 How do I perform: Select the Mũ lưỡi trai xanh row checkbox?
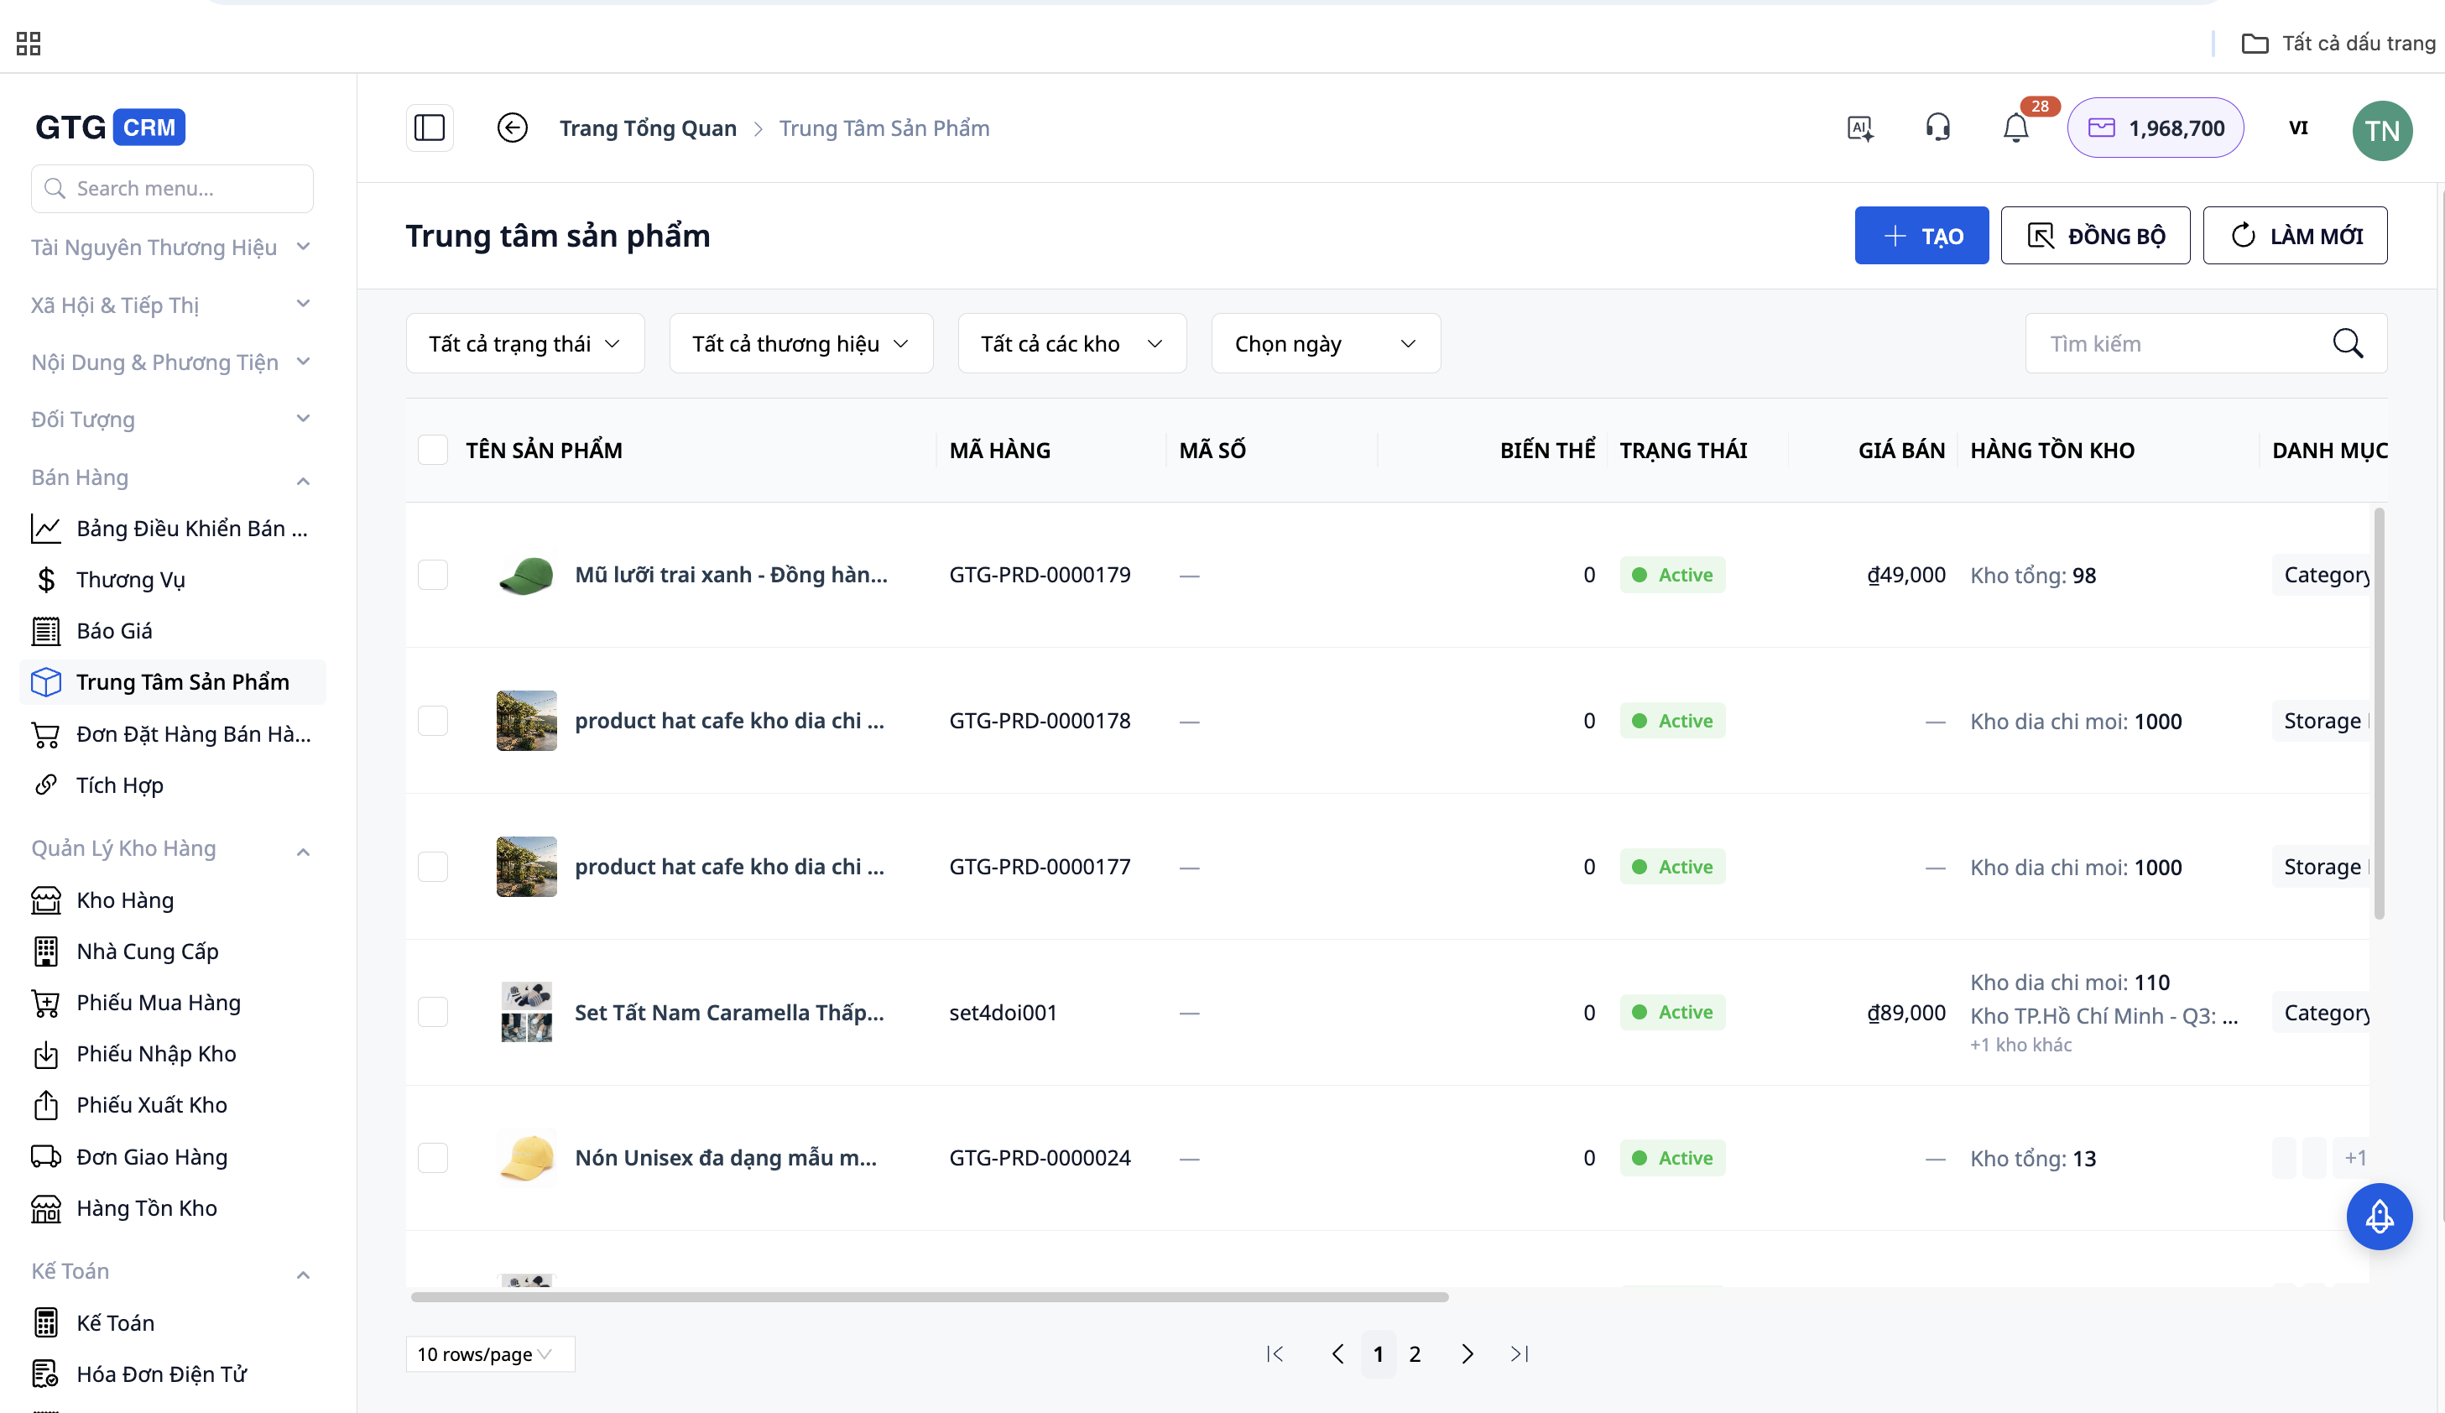click(x=433, y=575)
